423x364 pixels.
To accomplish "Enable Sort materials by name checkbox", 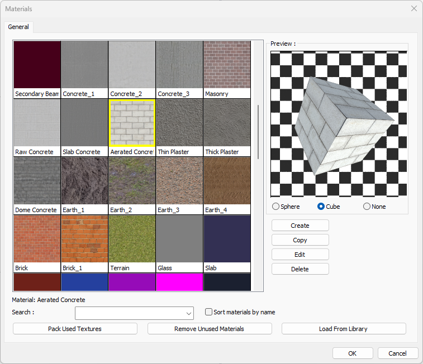I will click(209, 312).
